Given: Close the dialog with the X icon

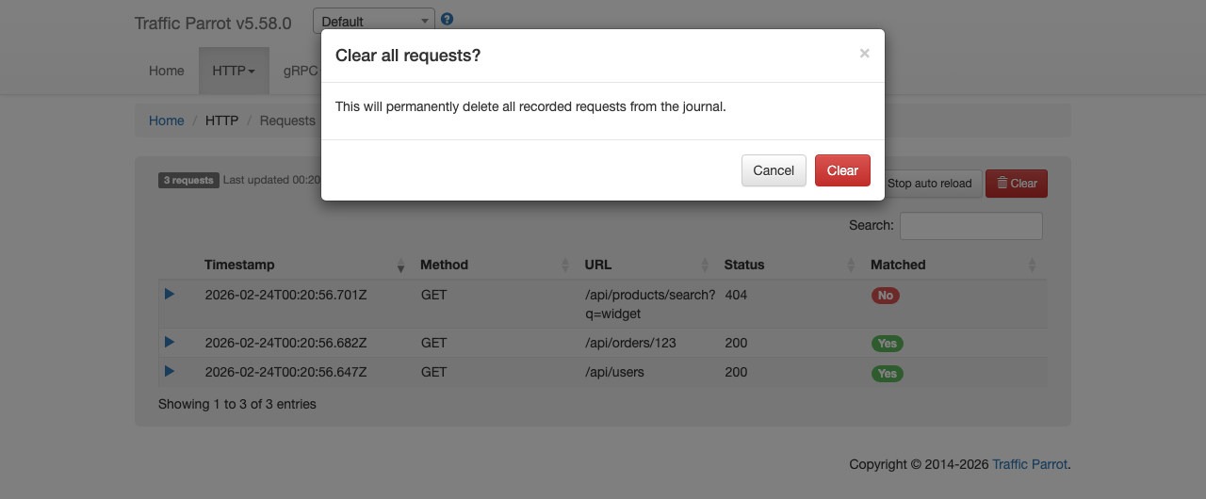Looking at the screenshot, I should click(x=864, y=54).
